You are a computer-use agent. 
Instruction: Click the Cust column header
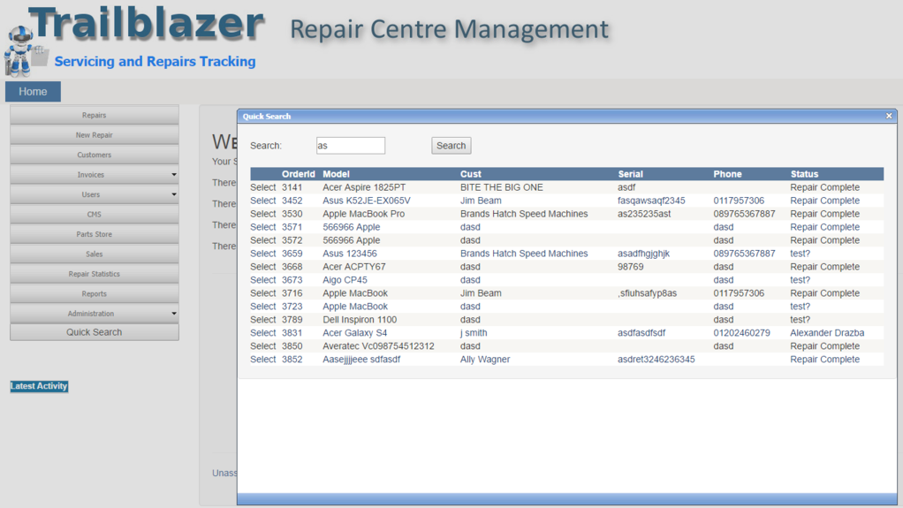click(x=471, y=175)
